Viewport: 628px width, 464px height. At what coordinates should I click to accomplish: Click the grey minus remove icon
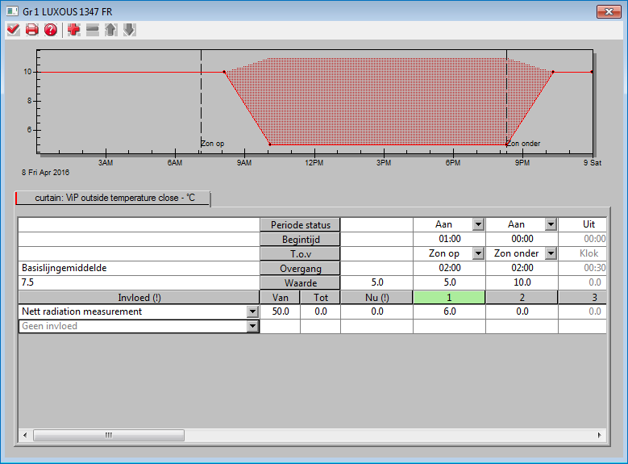coord(93,30)
